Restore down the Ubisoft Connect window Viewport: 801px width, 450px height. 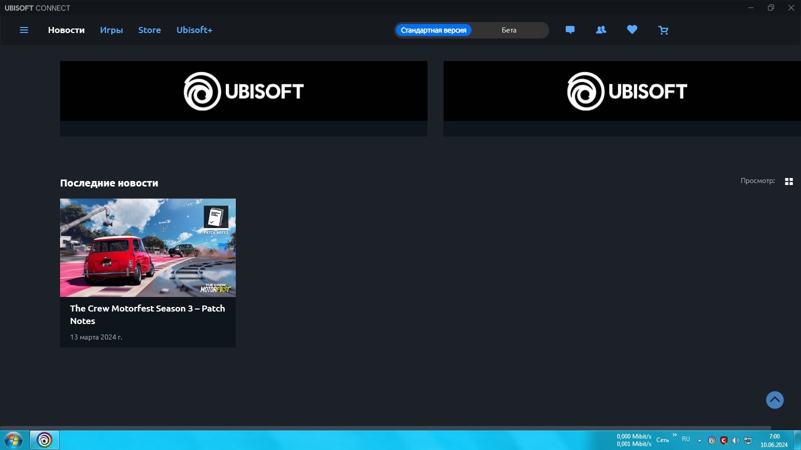click(x=771, y=7)
